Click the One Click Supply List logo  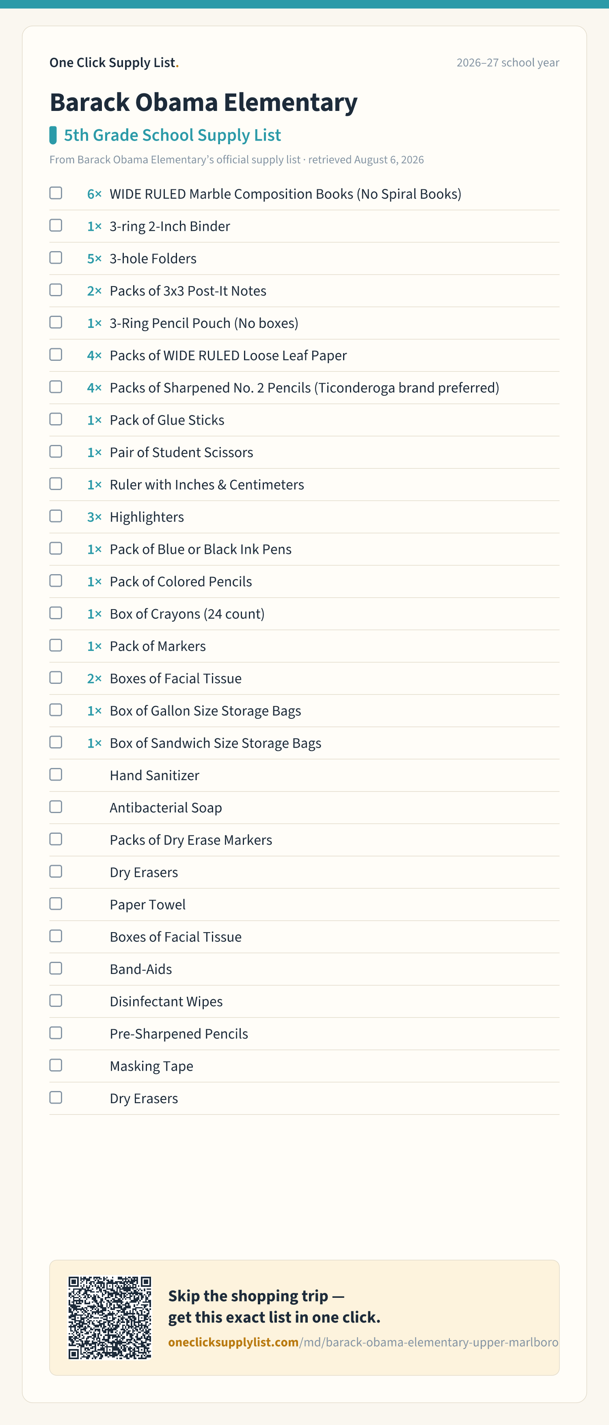tap(114, 63)
